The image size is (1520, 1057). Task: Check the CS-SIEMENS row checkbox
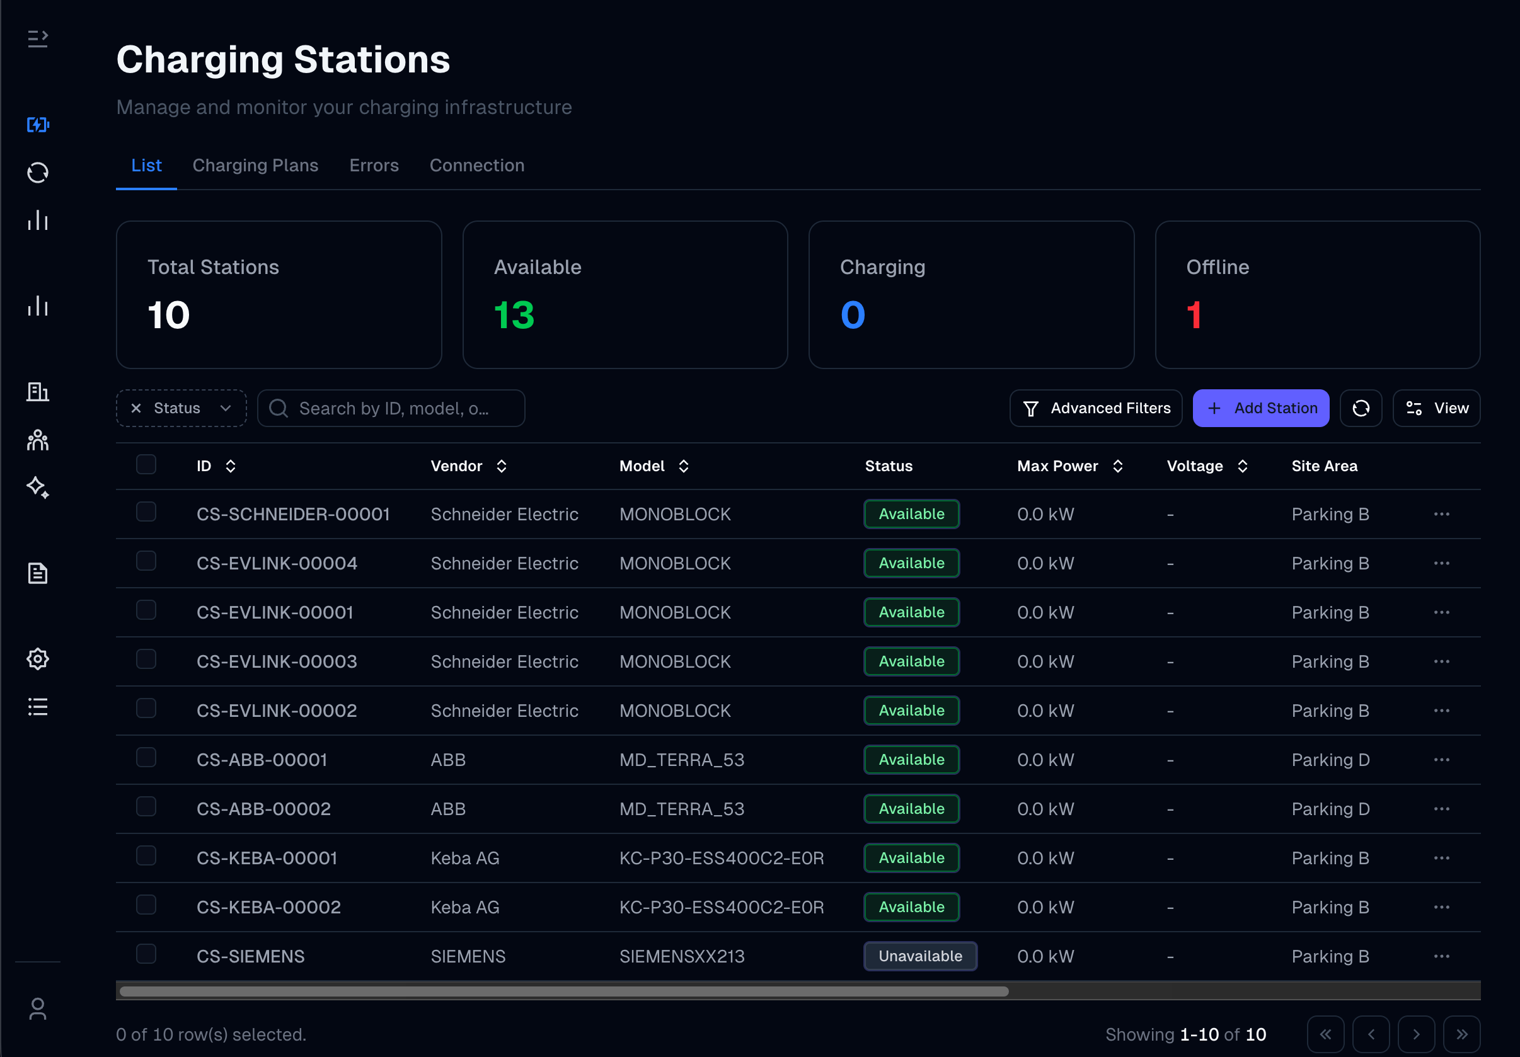146,954
